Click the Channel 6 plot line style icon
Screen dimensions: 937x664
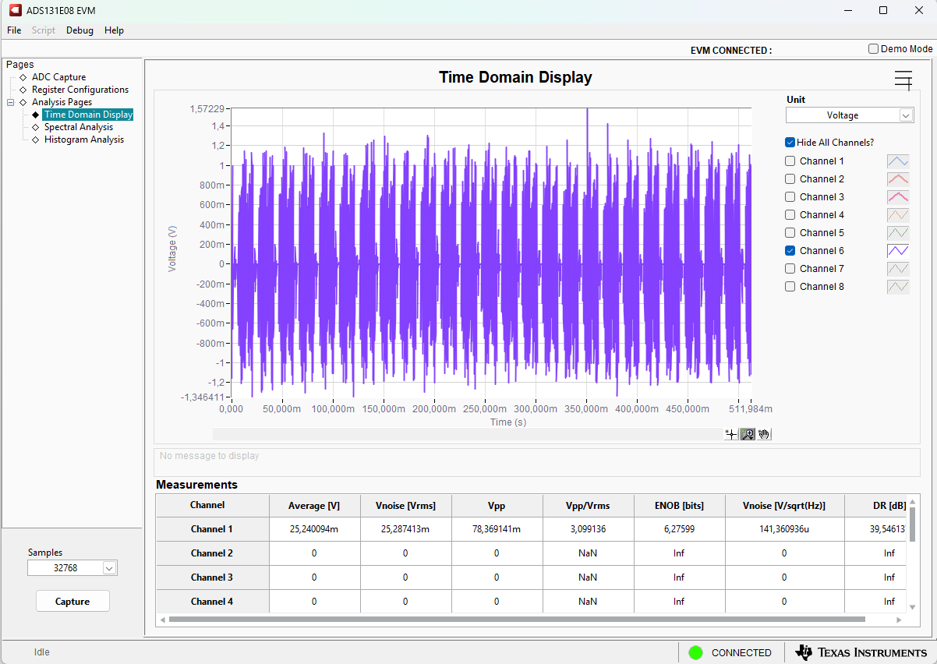point(898,251)
